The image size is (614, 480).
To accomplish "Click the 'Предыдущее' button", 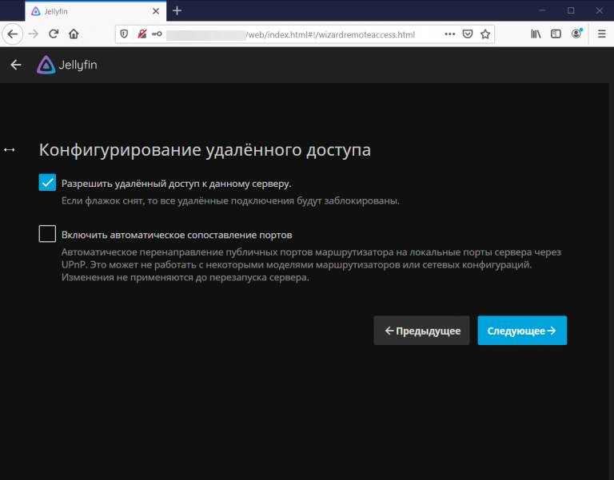I will point(421,331).
